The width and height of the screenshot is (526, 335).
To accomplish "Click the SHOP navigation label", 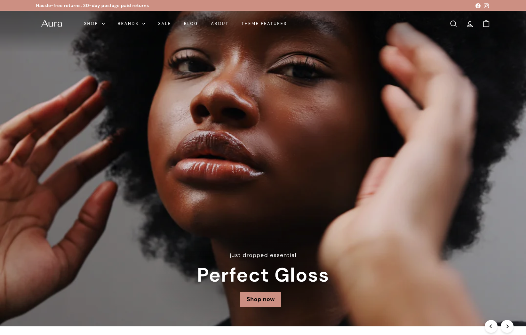I will [x=91, y=24].
